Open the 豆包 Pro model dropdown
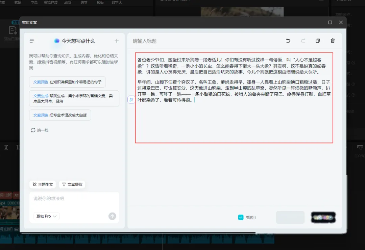The width and height of the screenshot is (365, 250). tap(47, 216)
